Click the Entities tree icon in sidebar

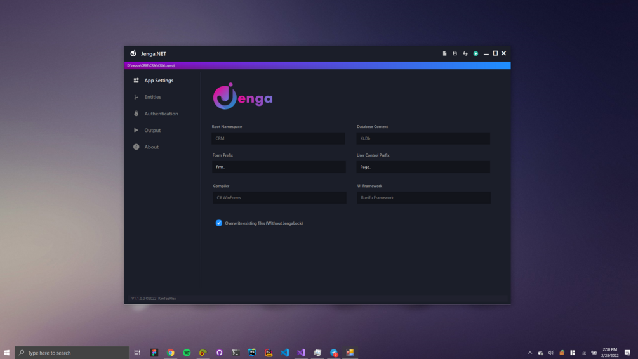coord(136,97)
